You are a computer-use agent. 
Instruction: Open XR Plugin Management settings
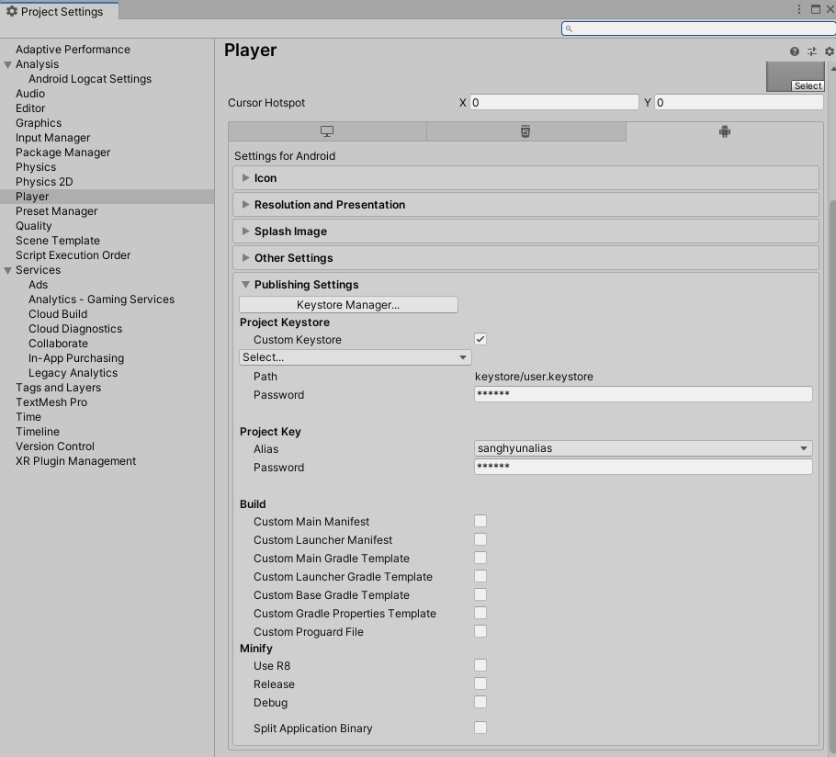click(x=75, y=461)
